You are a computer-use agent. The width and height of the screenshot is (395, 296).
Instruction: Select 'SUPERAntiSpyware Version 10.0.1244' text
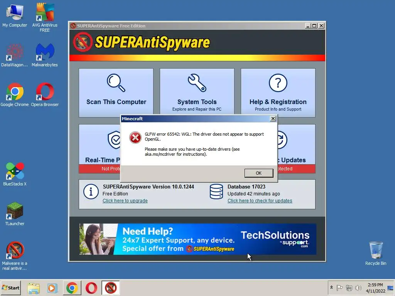[x=149, y=187]
